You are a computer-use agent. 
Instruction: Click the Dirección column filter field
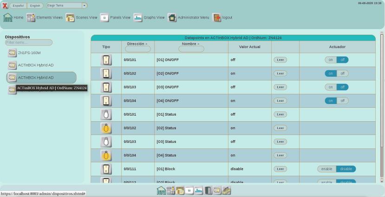coord(138,49)
